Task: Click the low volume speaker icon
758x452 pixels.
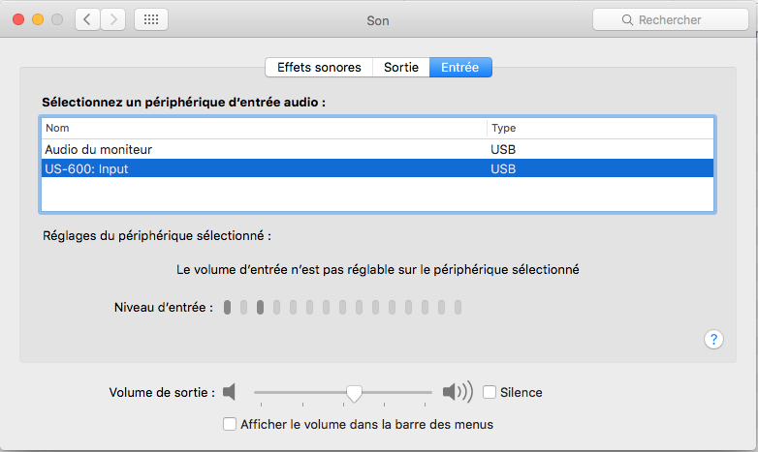Action: click(x=229, y=392)
